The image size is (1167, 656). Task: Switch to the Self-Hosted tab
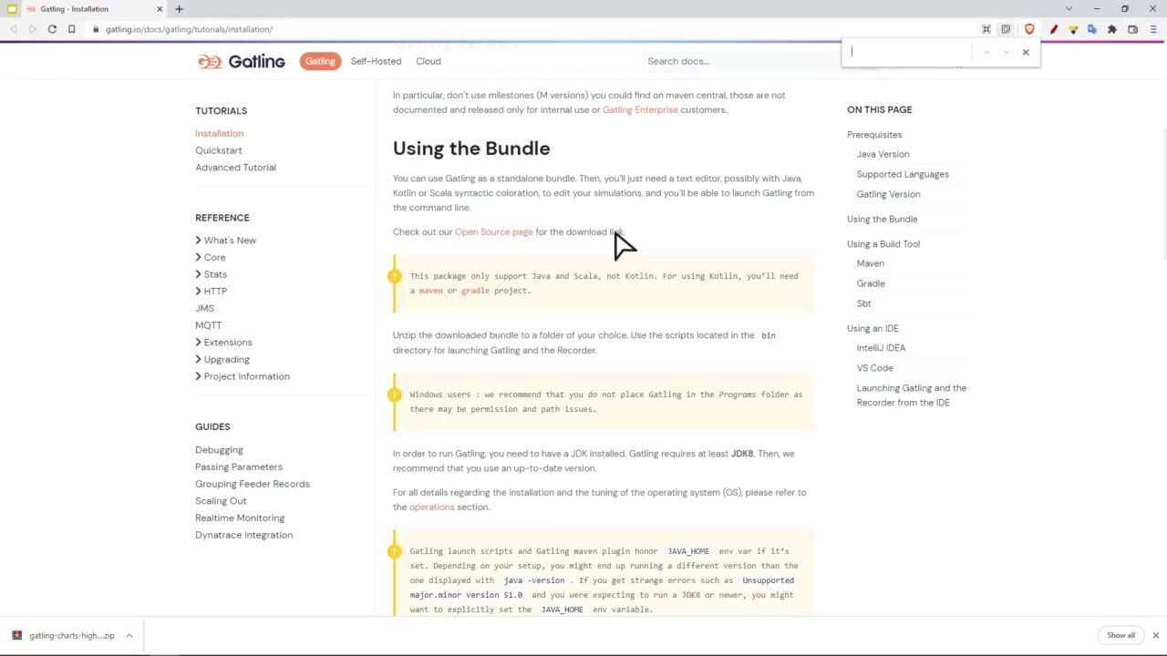pos(376,61)
